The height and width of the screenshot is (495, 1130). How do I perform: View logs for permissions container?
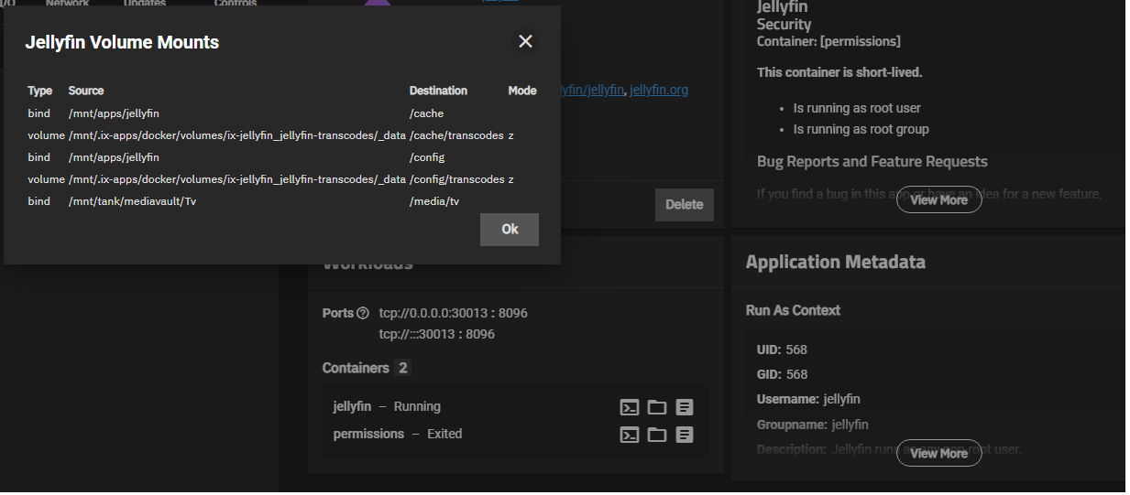[x=685, y=435]
